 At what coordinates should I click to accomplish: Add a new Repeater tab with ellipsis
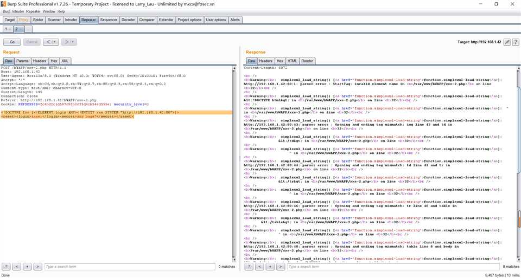click(x=29, y=29)
